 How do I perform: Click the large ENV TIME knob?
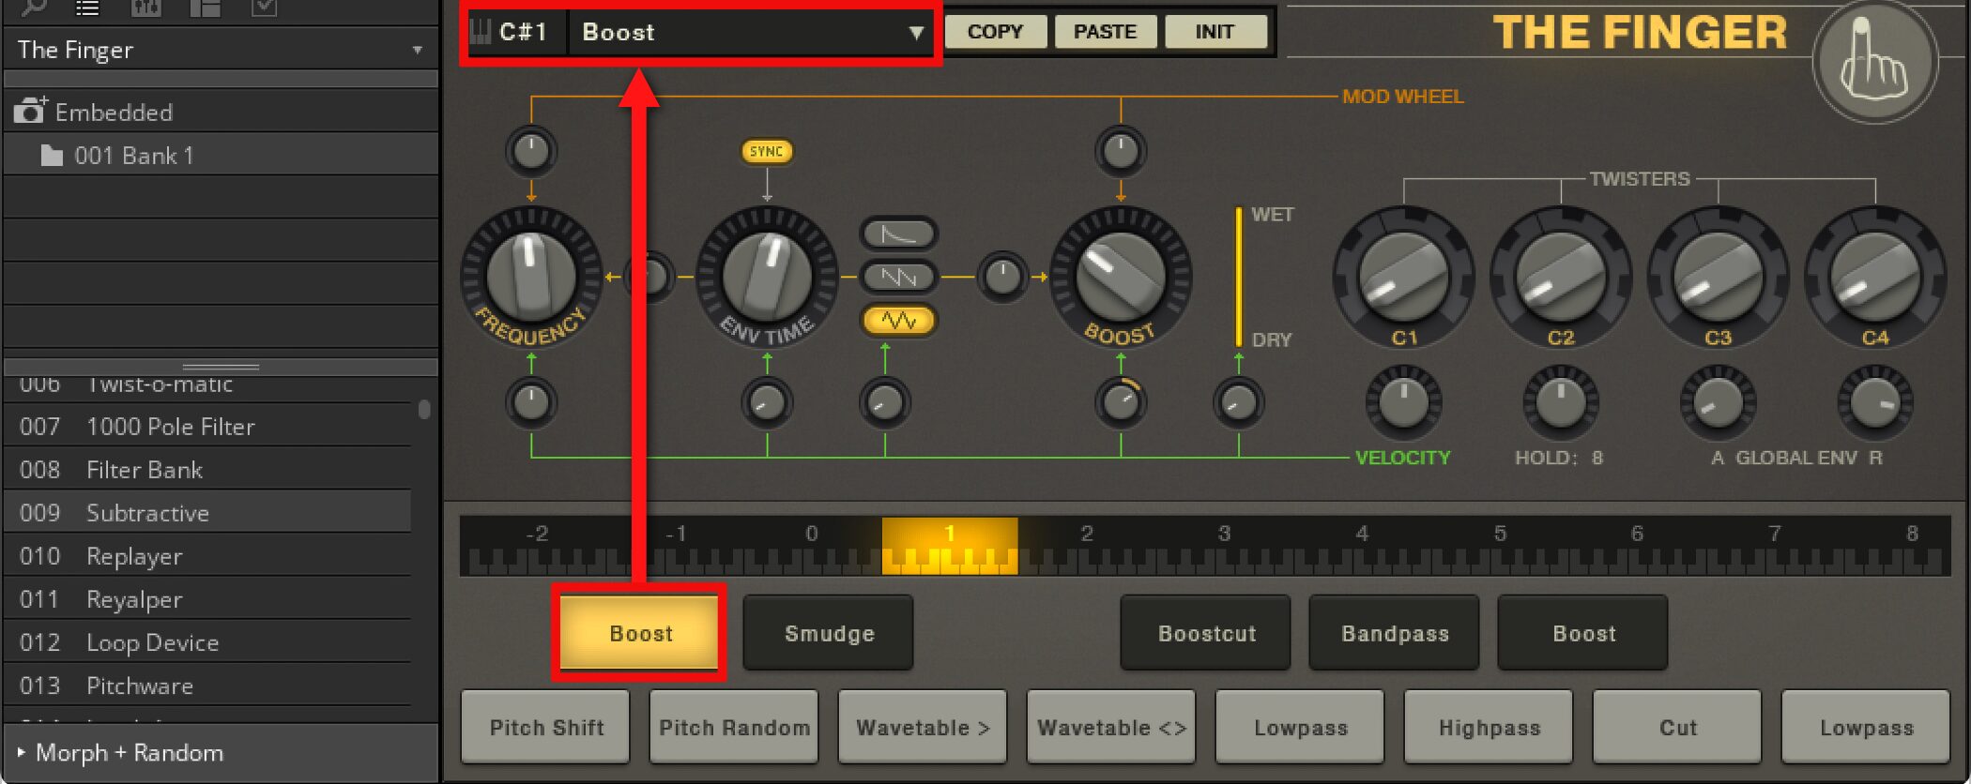click(x=767, y=276)
